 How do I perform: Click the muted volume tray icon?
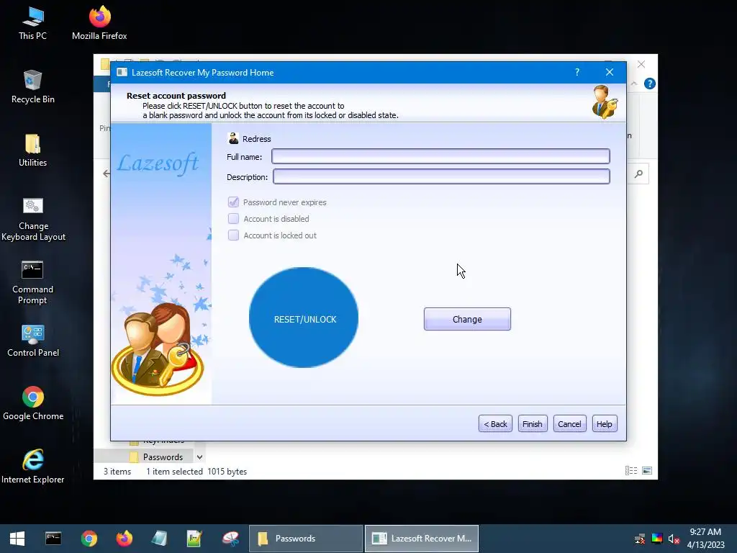coord(674,539)
